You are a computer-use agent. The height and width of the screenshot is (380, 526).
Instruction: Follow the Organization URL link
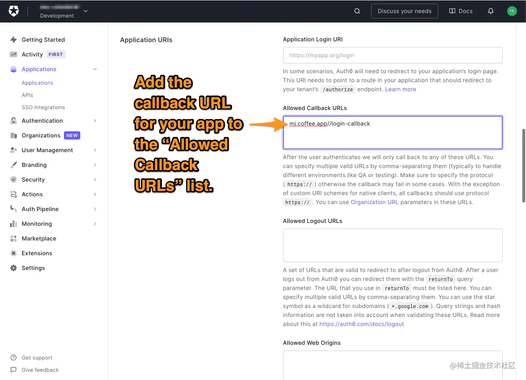click(x=374, y=202)
